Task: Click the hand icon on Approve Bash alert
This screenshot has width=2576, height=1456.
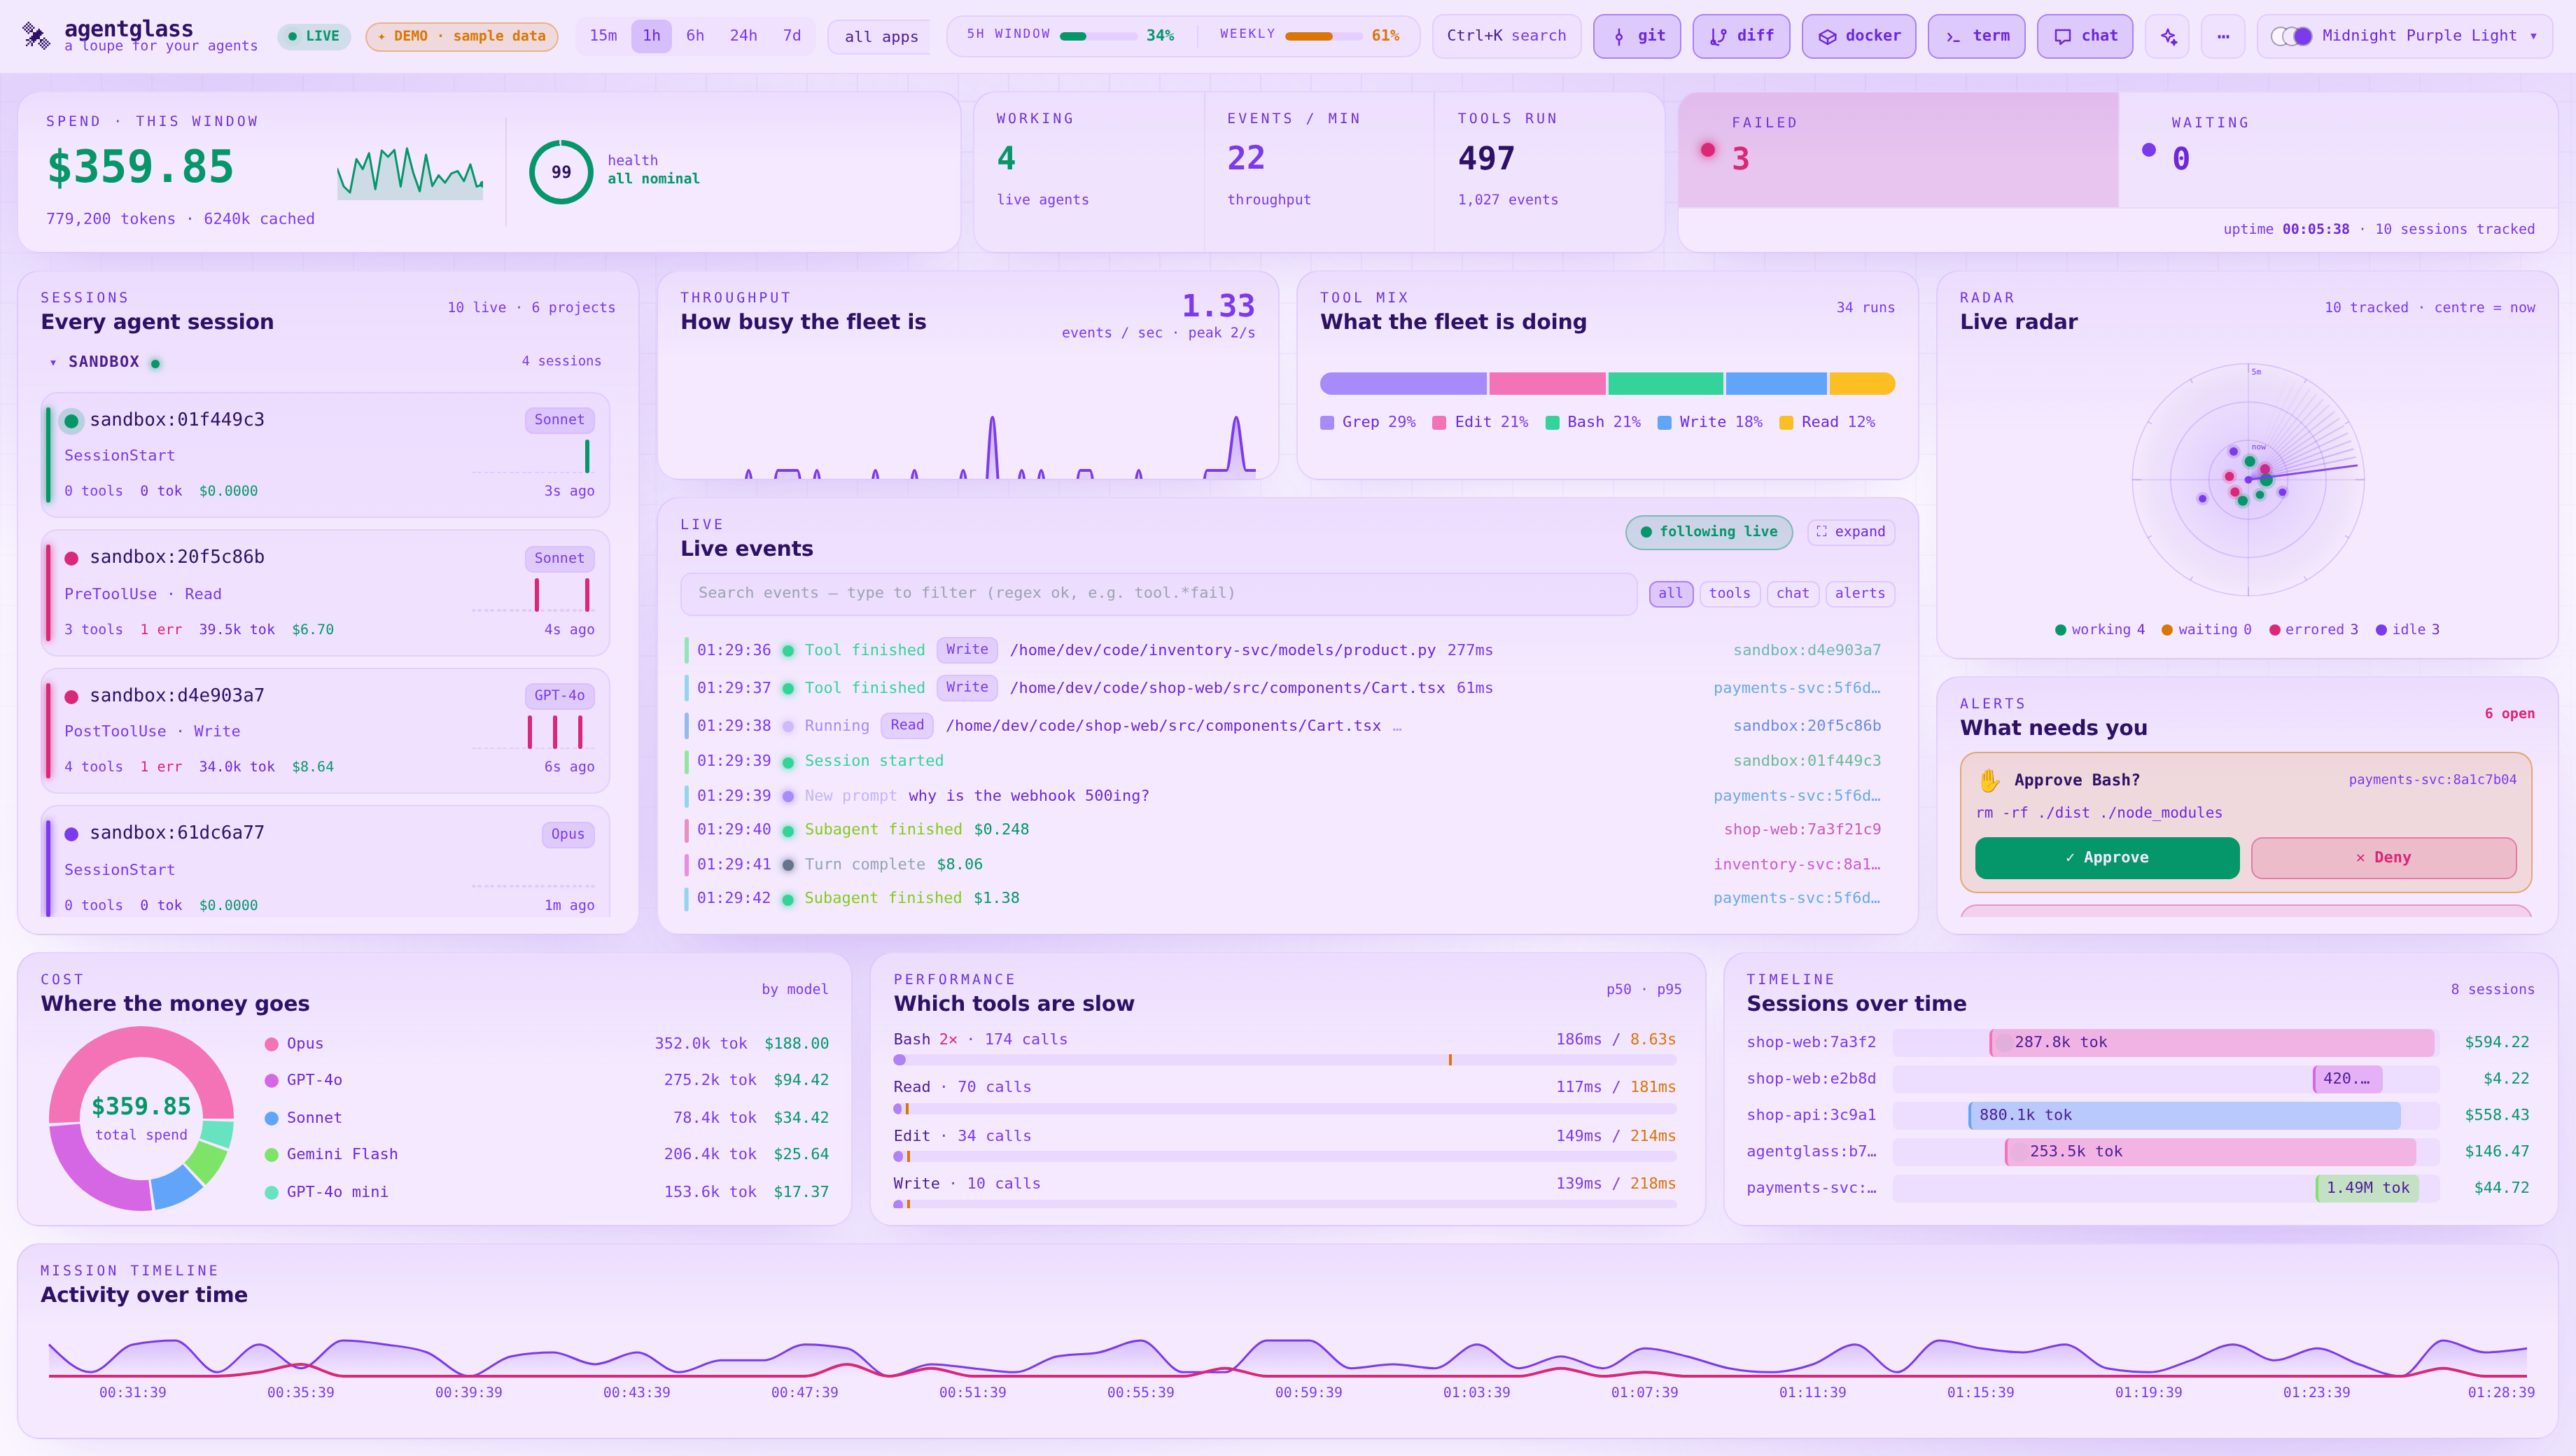Action: click(x=1989, y=780)
